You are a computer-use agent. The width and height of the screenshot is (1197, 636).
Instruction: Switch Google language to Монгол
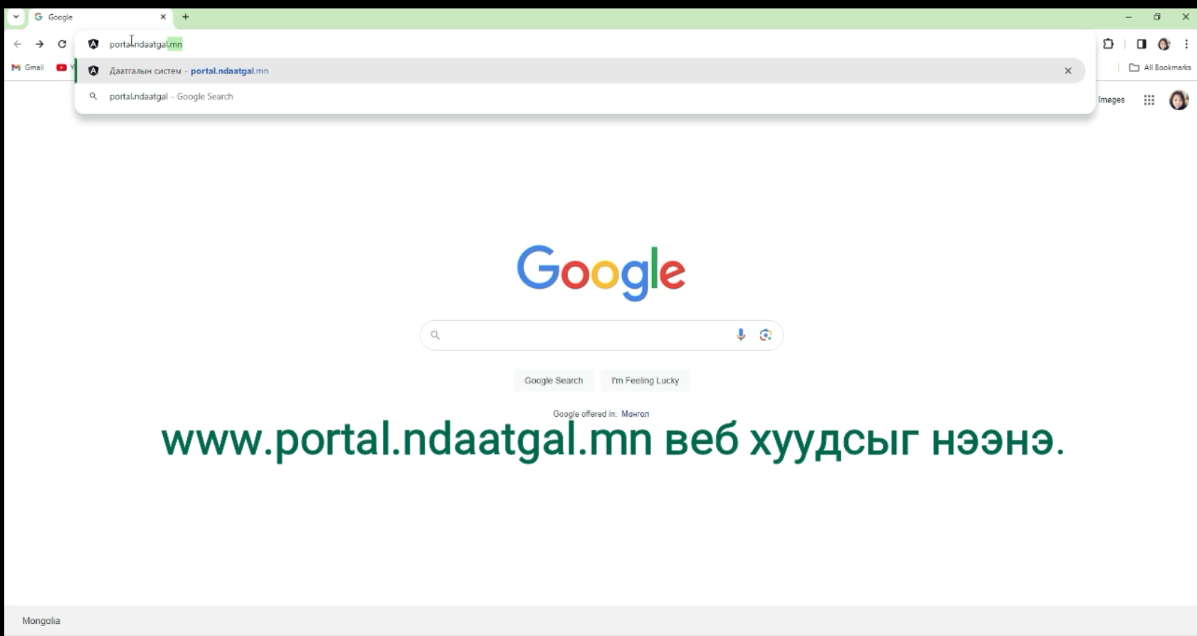pyautogui.click(x=635, y=414)
